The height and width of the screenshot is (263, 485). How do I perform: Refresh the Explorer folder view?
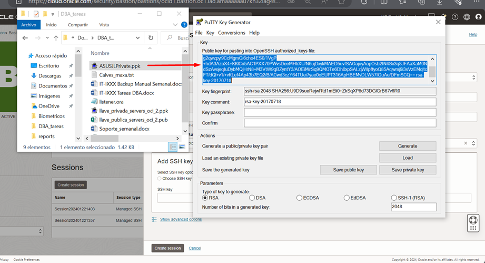151,38
